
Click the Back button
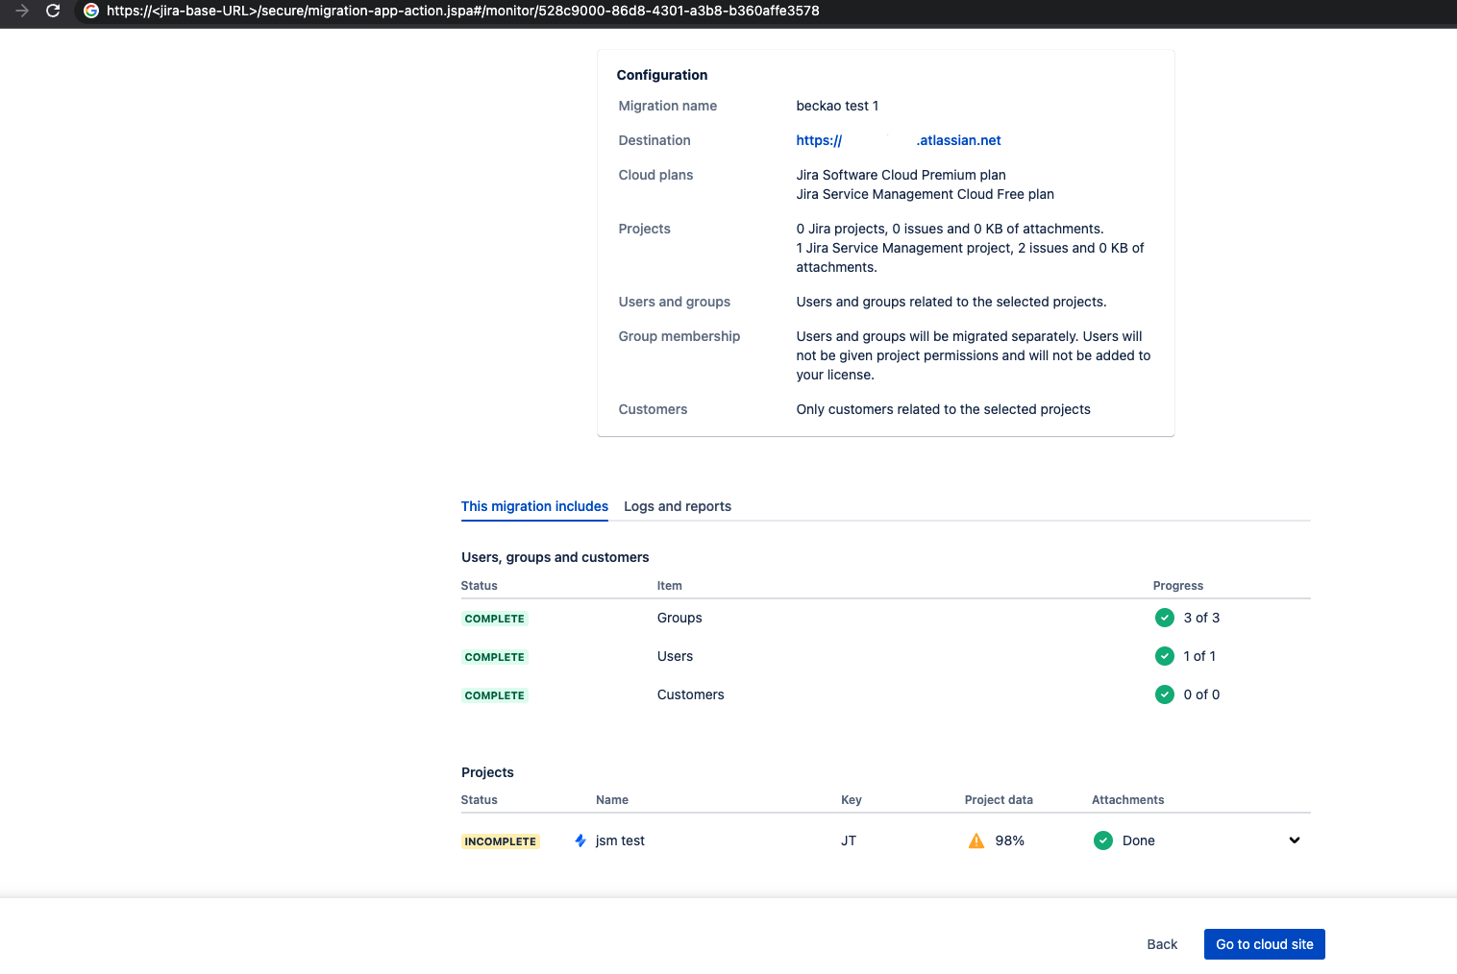tap(1162, 944)
